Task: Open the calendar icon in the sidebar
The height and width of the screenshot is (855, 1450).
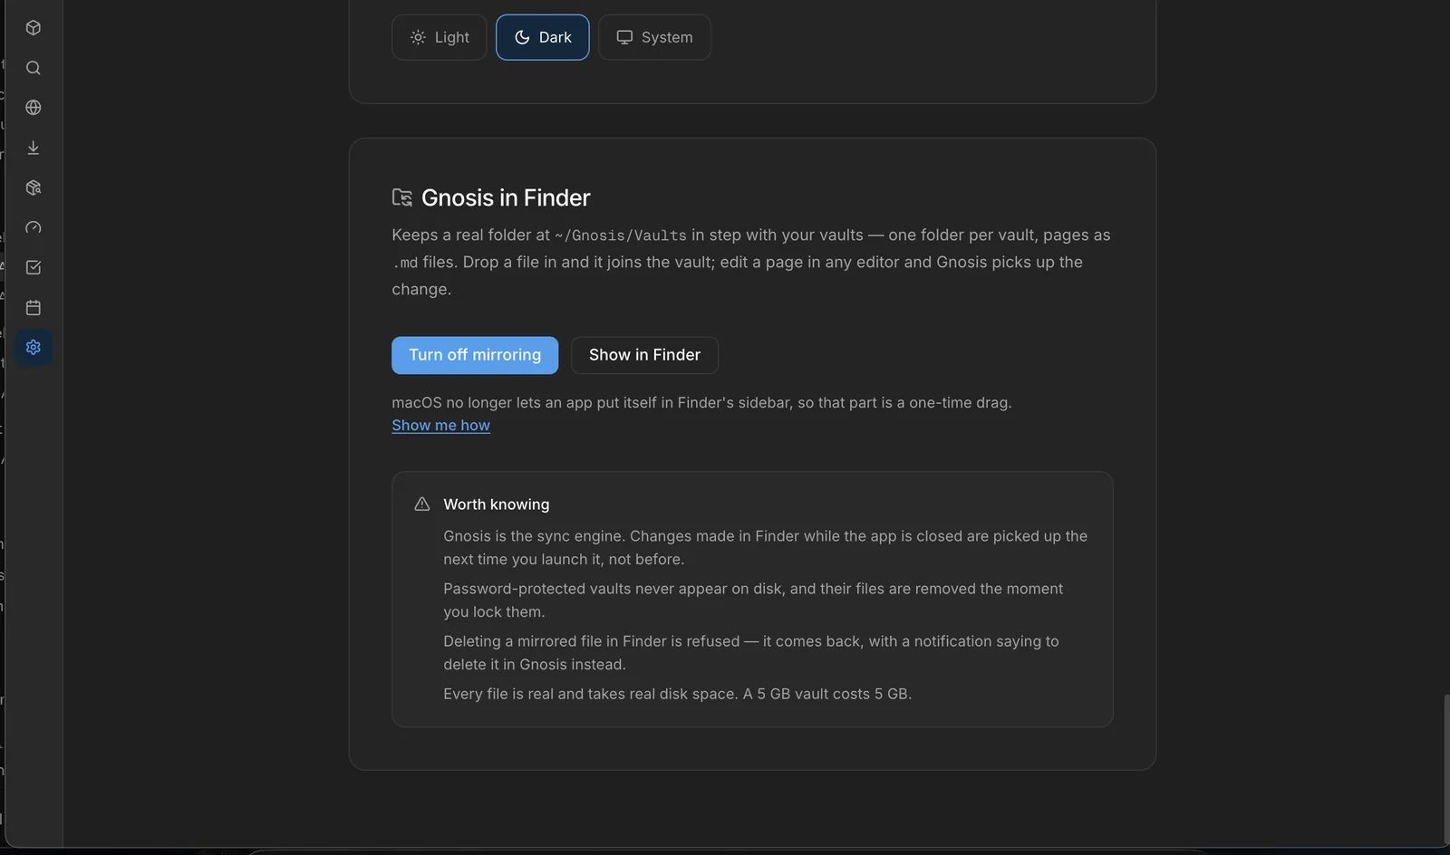Action: click(x=34, y=307)
